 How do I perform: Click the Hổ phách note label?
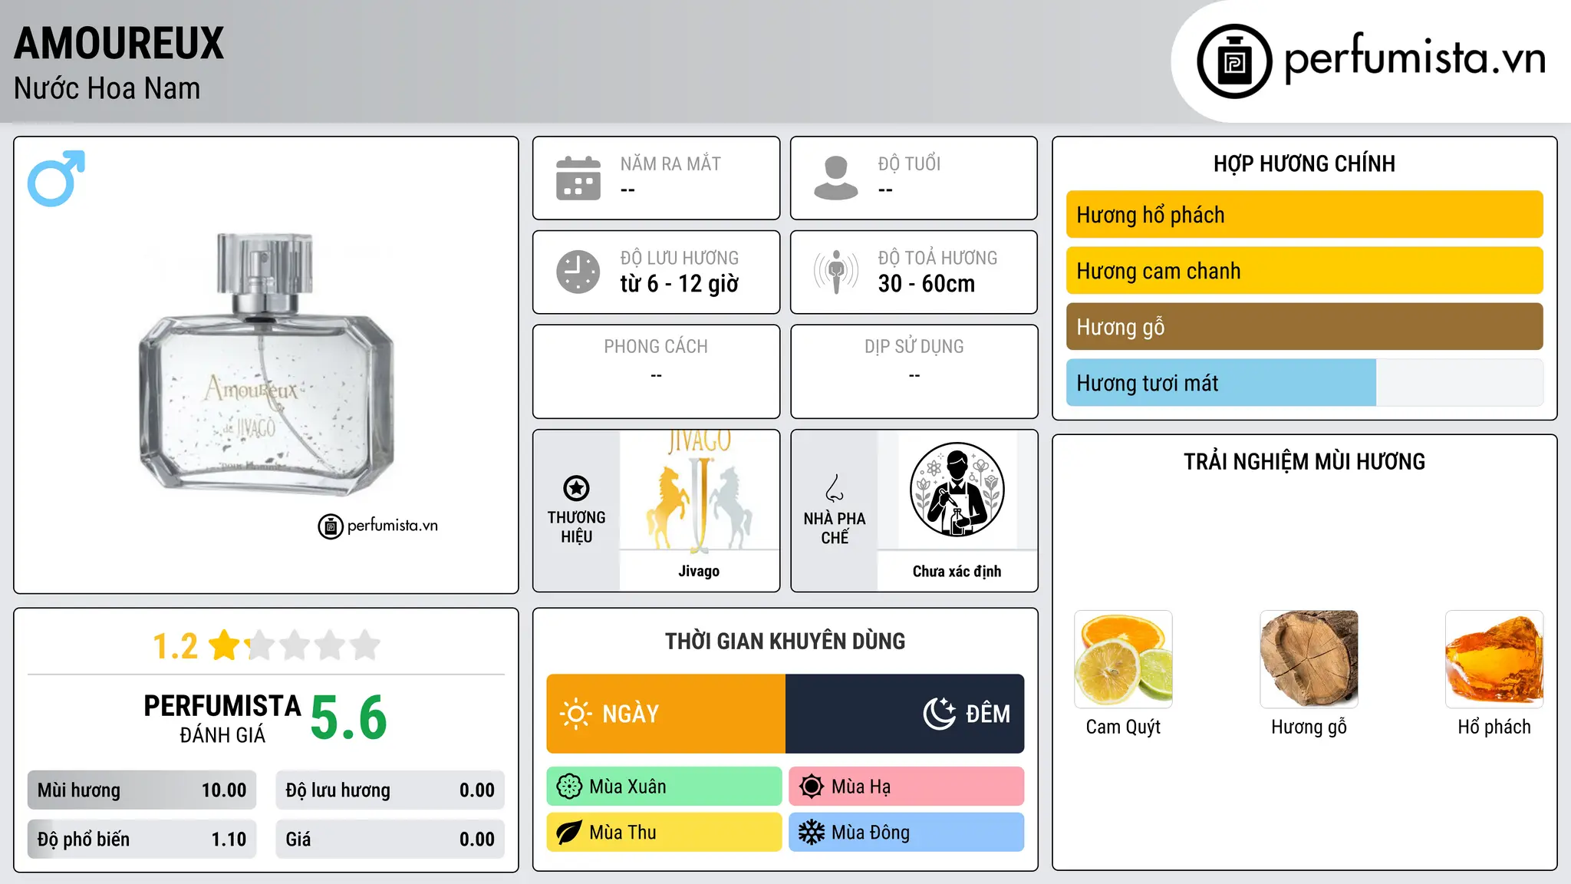coord(1494,727)
